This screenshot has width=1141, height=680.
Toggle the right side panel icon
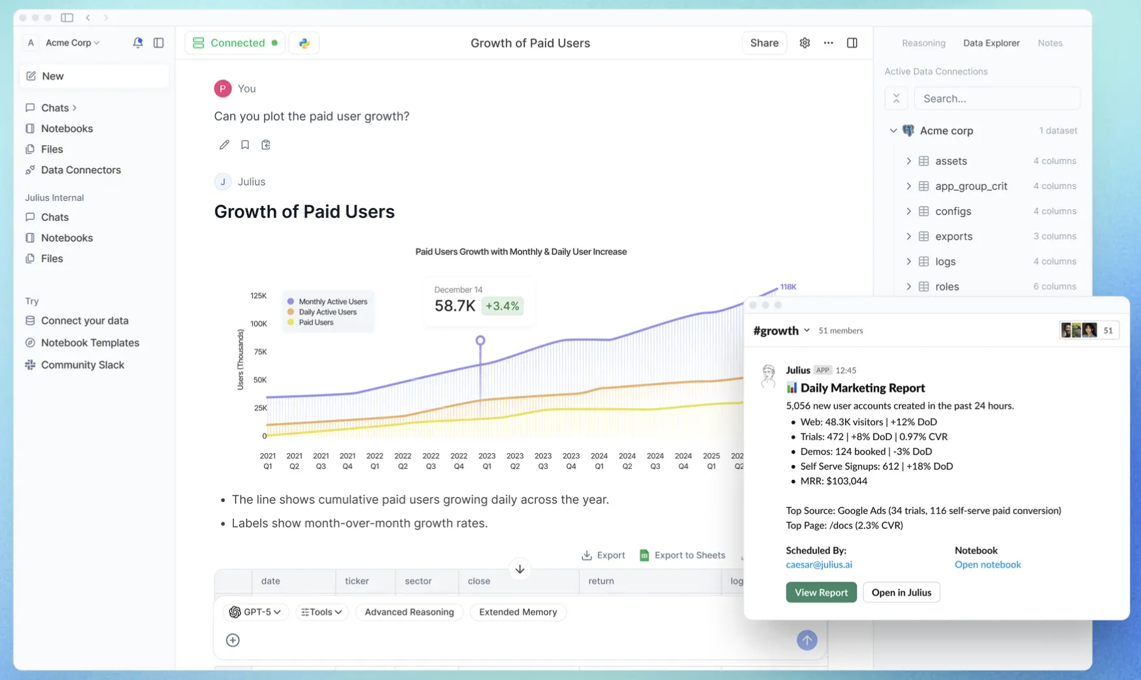pyautogui.click(x=852, y=42)
